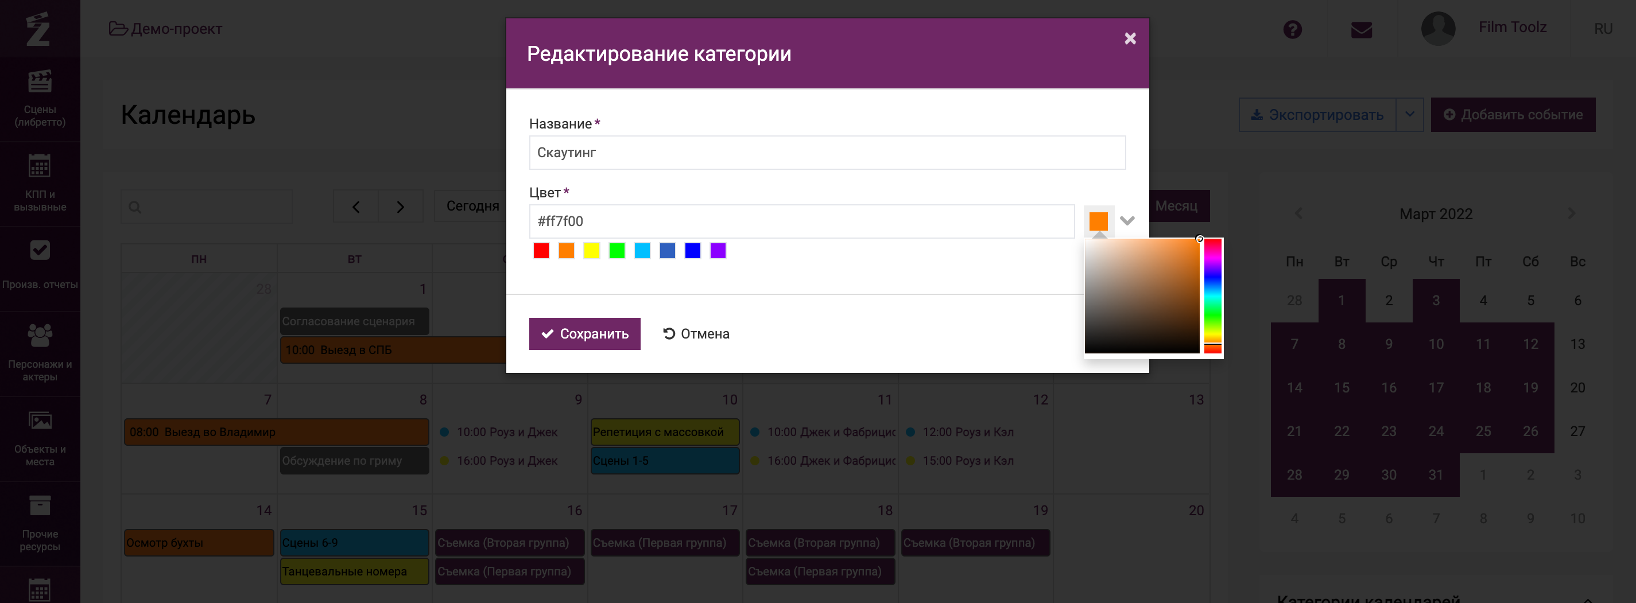Screen dimensions: 1636x603
Task: Show previous month in mini calendar
Action: click(1298, 213)
